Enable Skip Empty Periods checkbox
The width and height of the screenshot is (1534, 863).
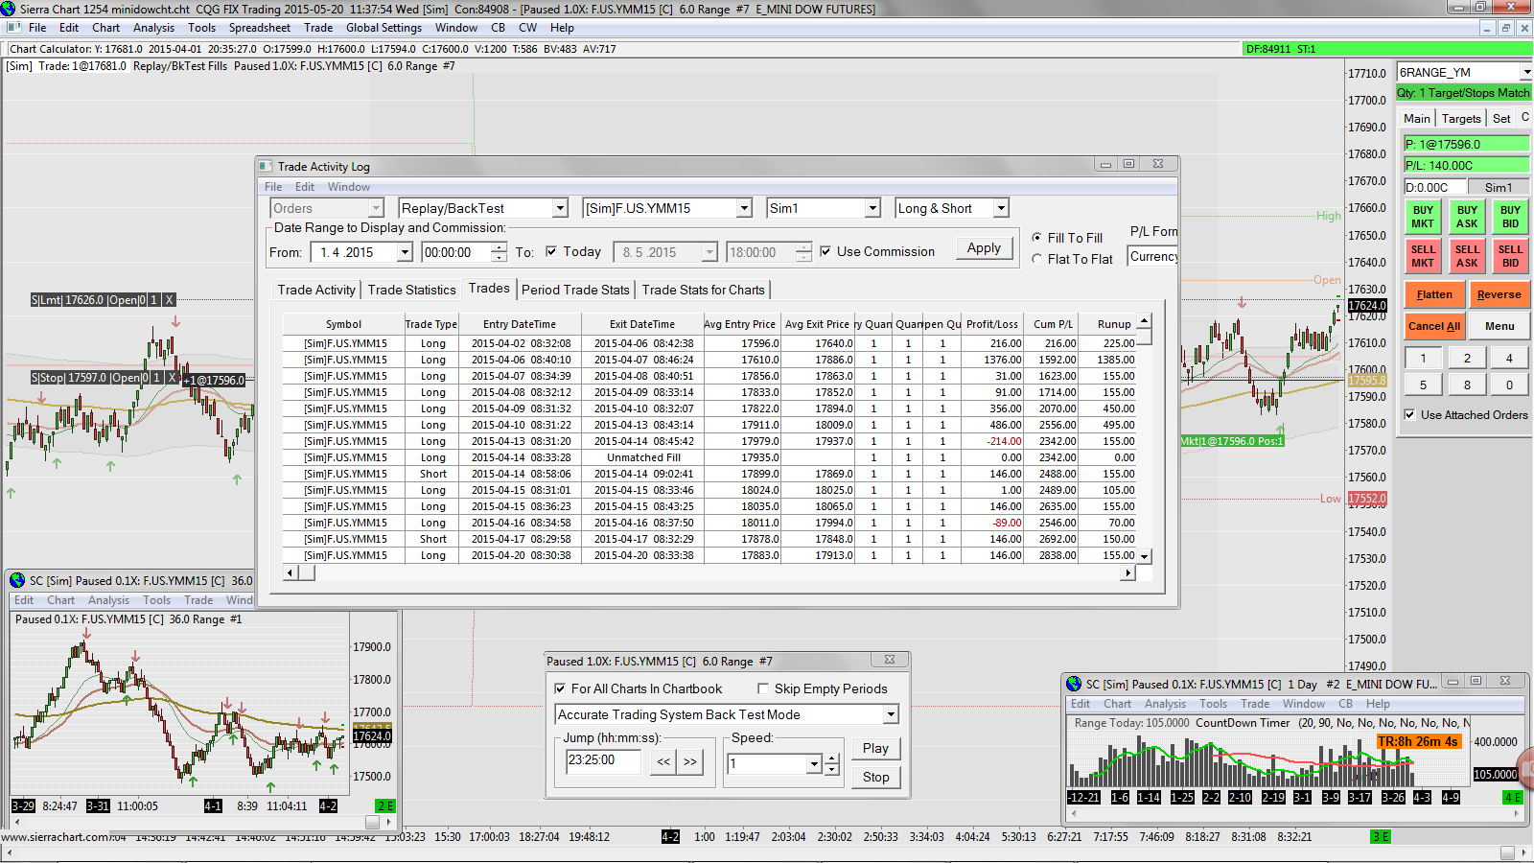coord(763,688)
